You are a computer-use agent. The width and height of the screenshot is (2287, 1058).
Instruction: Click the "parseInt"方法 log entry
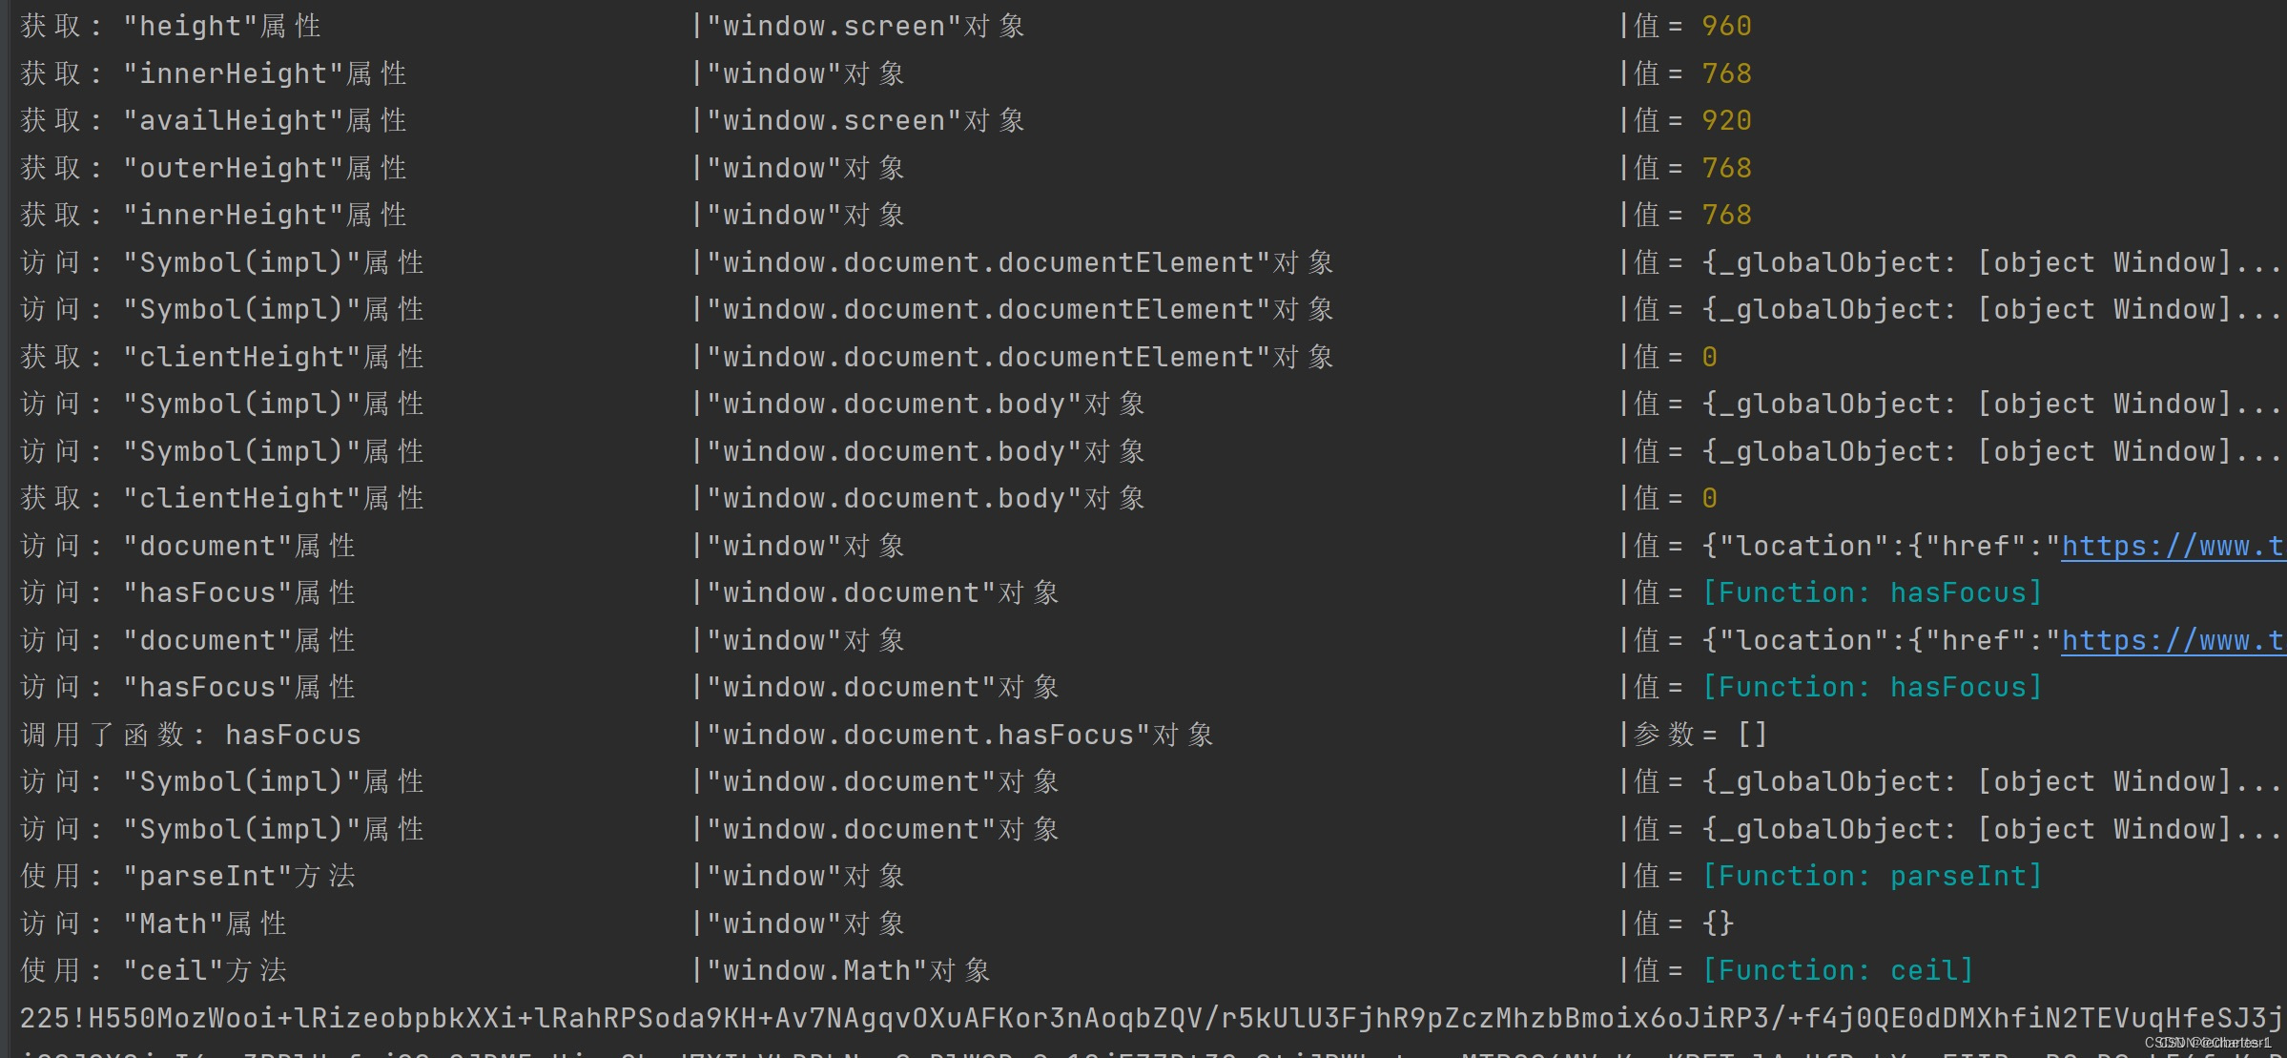pos(238,876)
